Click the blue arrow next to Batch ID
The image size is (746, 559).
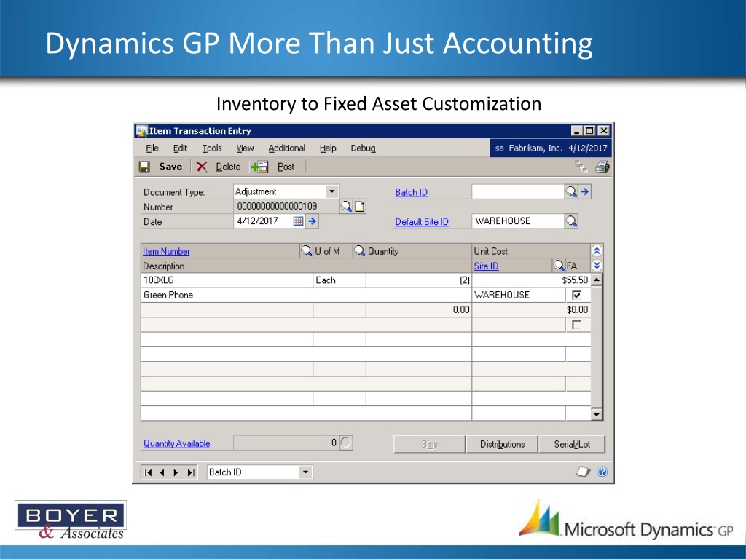585,191
